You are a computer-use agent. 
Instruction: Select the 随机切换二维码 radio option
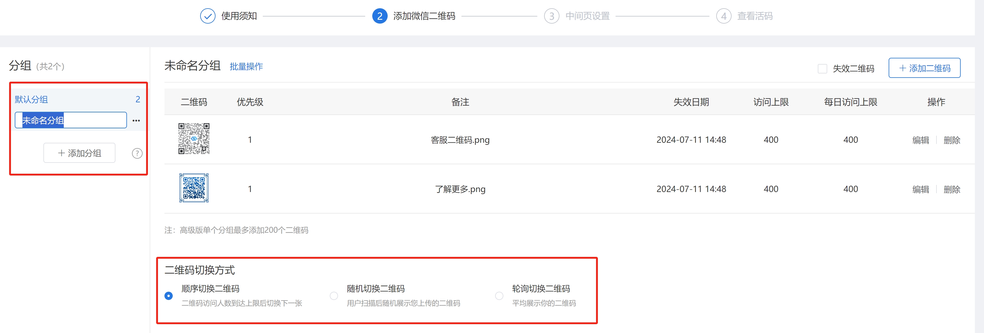334,296
